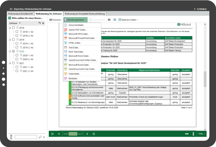Open the Bericht speichern dropdown arrow

click(x=86, y=20)
